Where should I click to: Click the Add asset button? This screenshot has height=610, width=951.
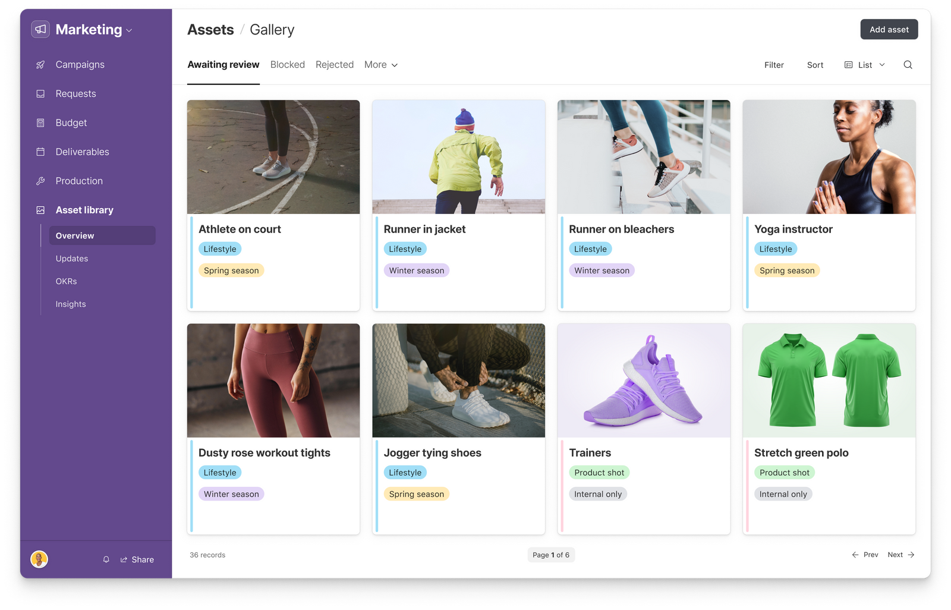tap(889, 29)
